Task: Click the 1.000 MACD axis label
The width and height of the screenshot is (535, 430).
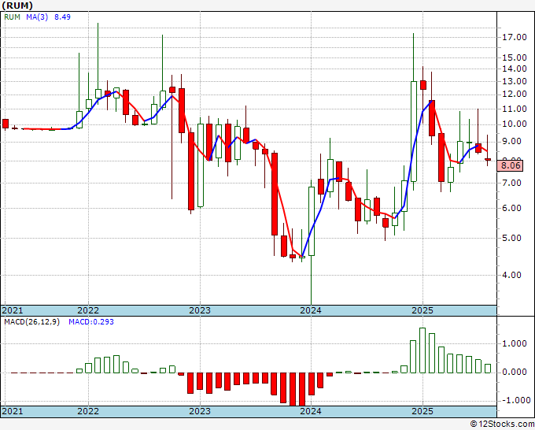Action: (x=515, y=343)
